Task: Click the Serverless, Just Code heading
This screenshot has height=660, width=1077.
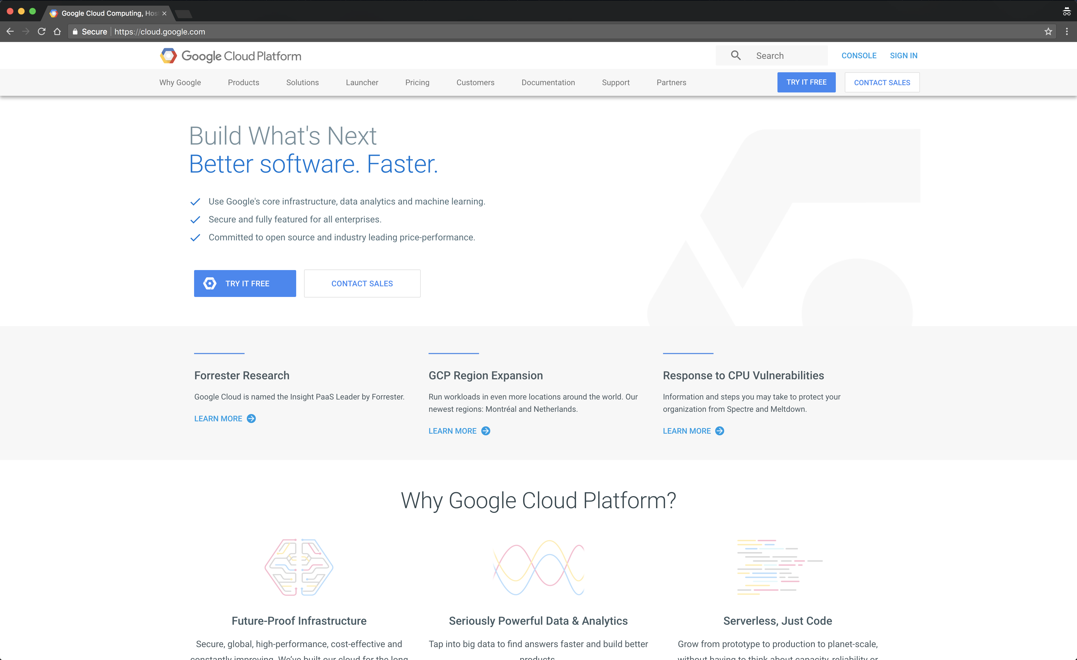Action: coord(777,621)
